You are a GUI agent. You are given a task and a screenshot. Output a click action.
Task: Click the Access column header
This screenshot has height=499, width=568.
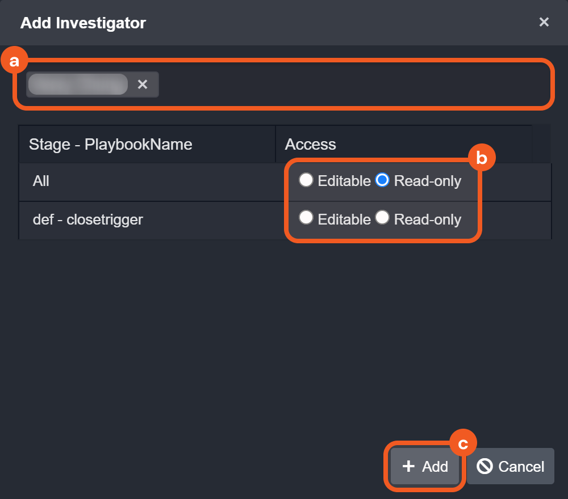coord(311,145)
